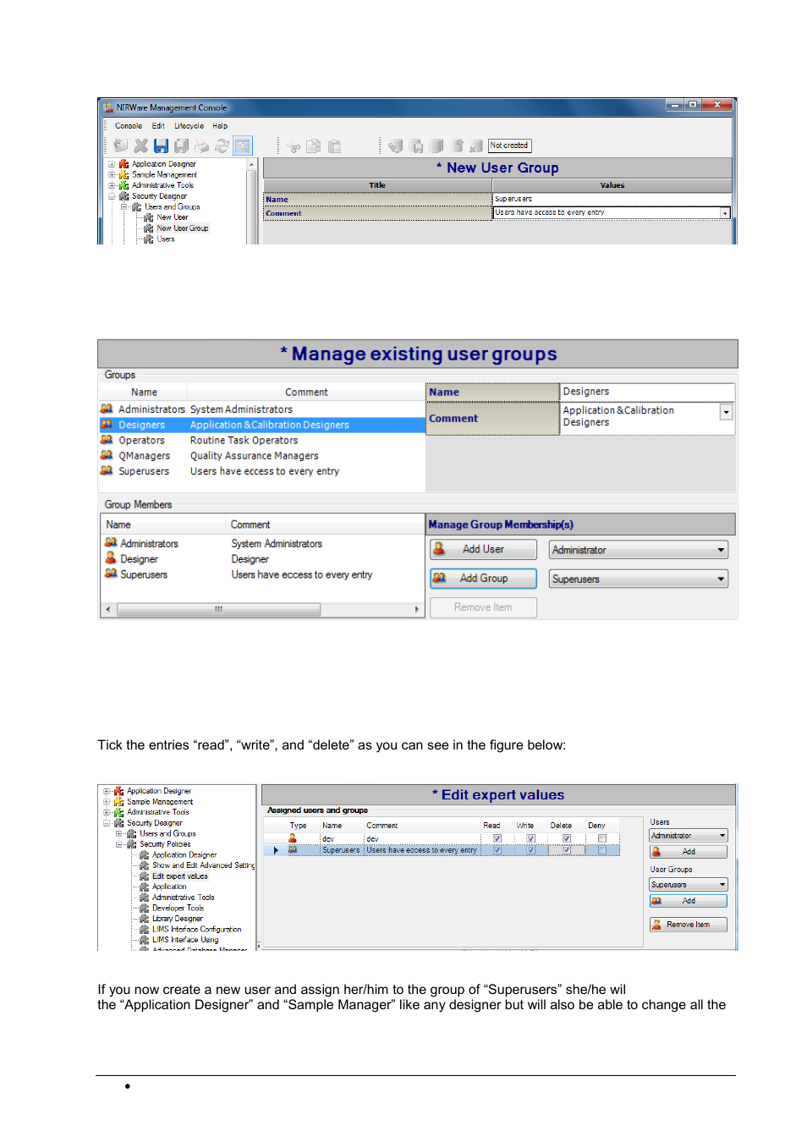Click the Designer user icon in Group Members
This screenshot has height=1142, width=807.
point(111,558)
